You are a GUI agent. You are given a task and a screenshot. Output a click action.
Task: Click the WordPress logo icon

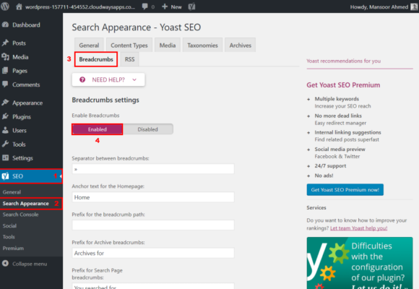click(x=5, y=7)
